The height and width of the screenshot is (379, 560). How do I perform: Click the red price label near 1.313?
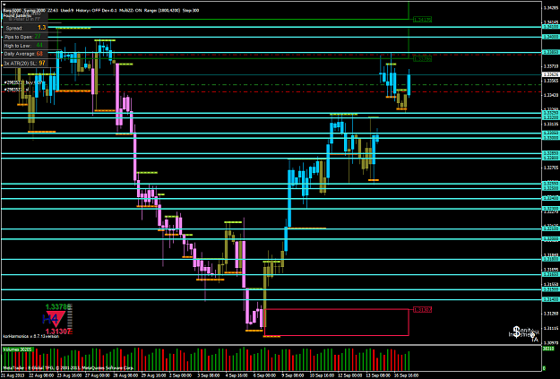tap(422, 309)
